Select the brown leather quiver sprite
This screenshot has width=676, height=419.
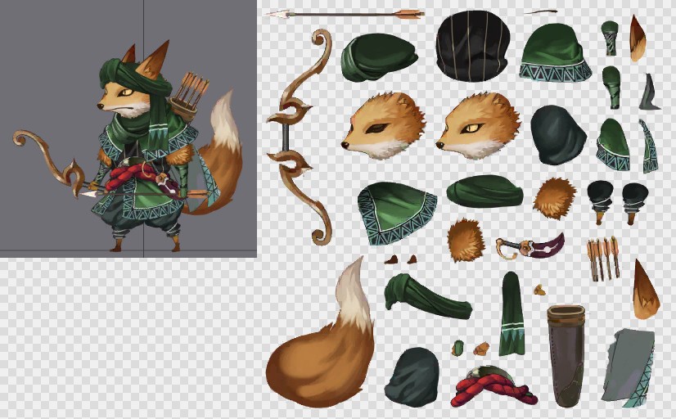coord(566,354)
